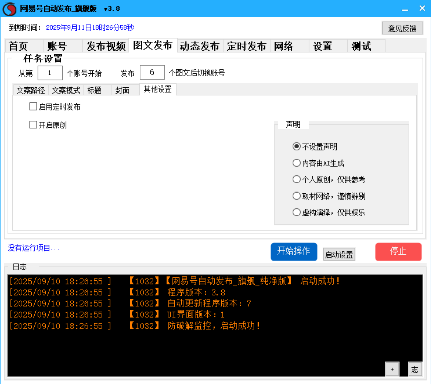Select the 内容由AI生成 declaration
The height and width of the screenshot is (384, 431).
coord(297,163)
